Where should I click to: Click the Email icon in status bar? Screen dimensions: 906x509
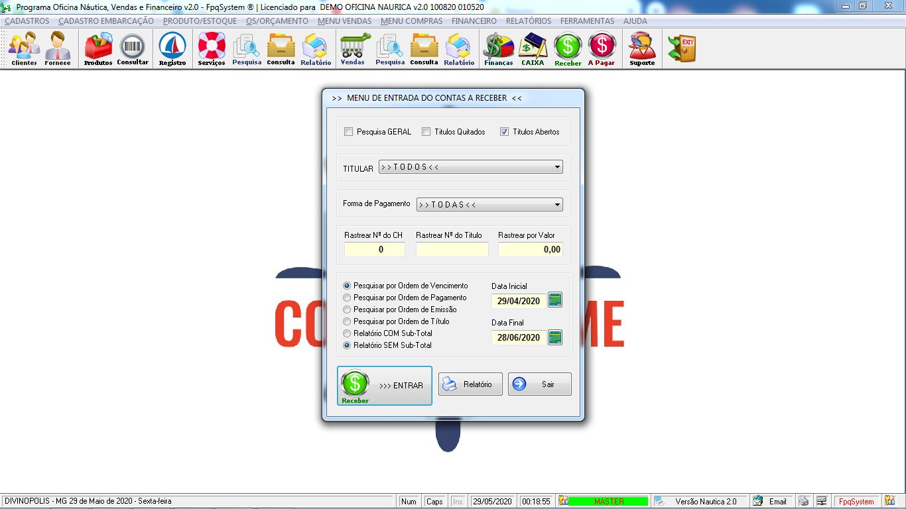pos(757,501)
